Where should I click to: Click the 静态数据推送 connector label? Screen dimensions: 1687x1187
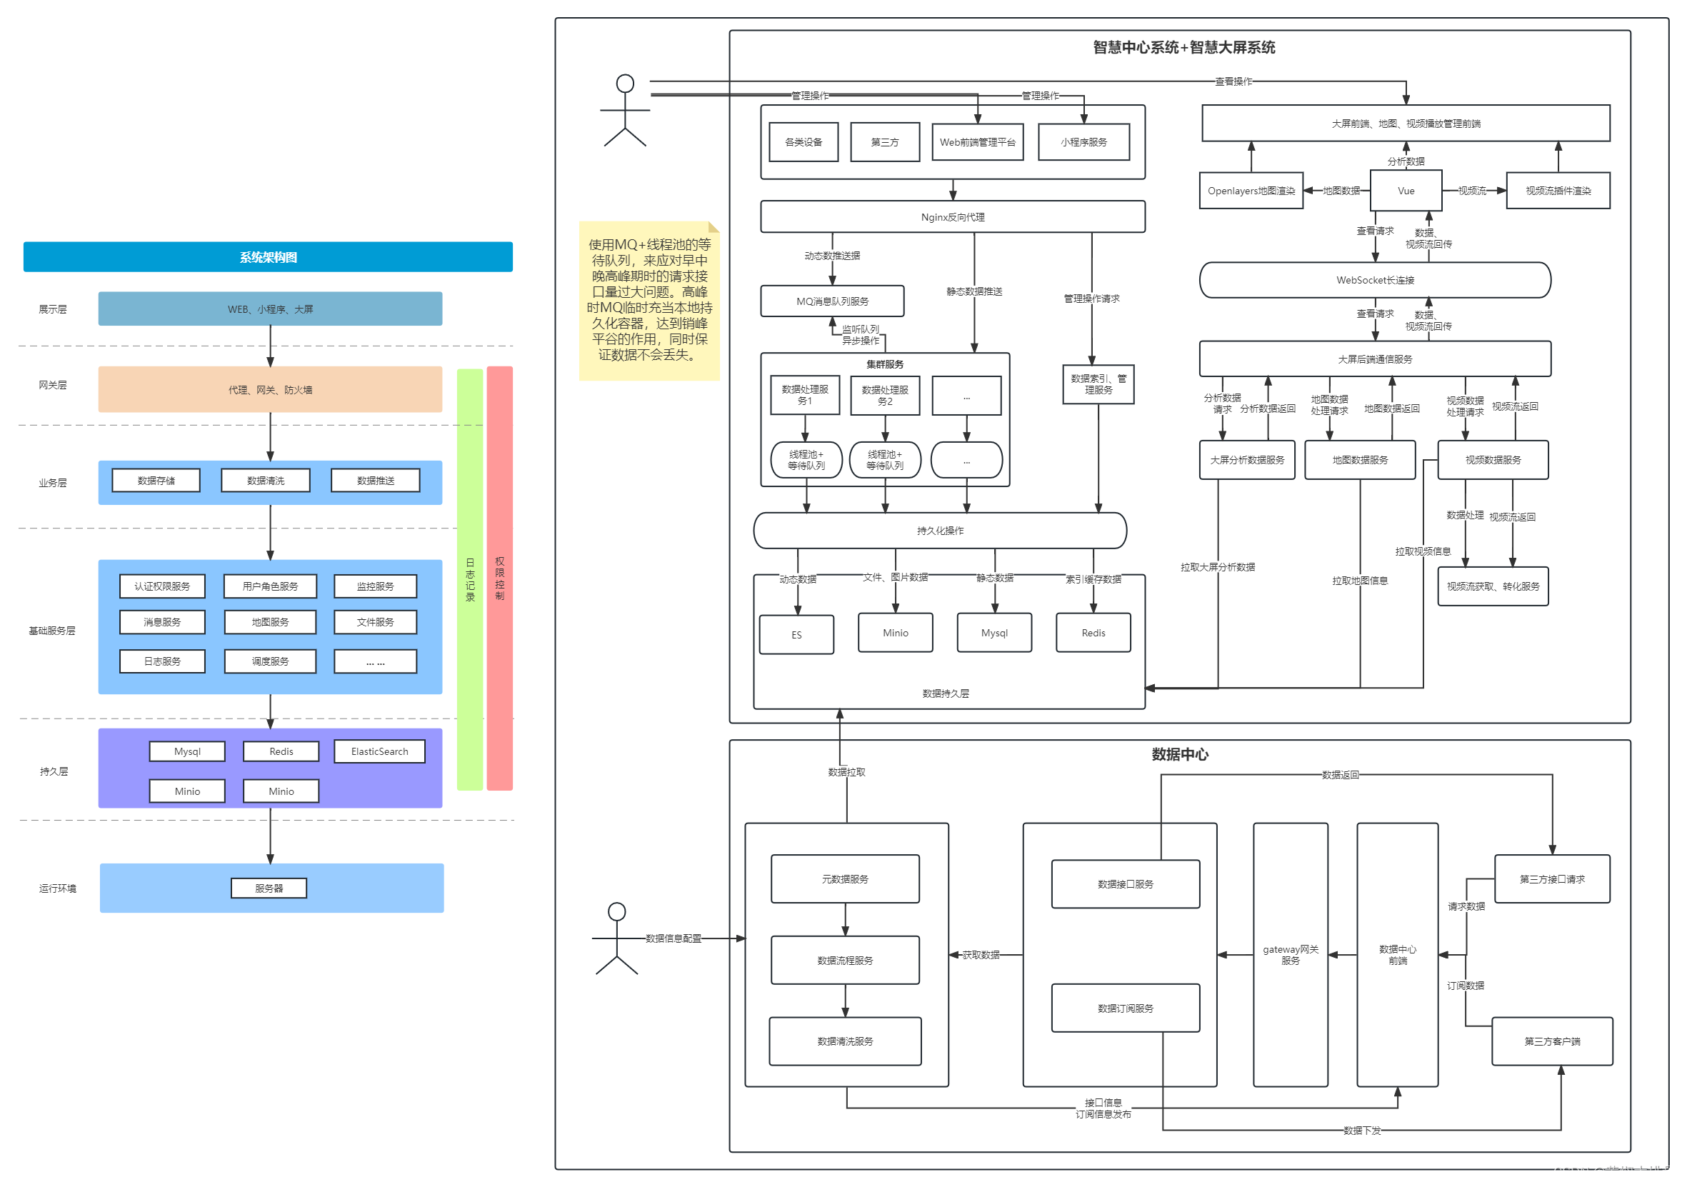[974, 291]
